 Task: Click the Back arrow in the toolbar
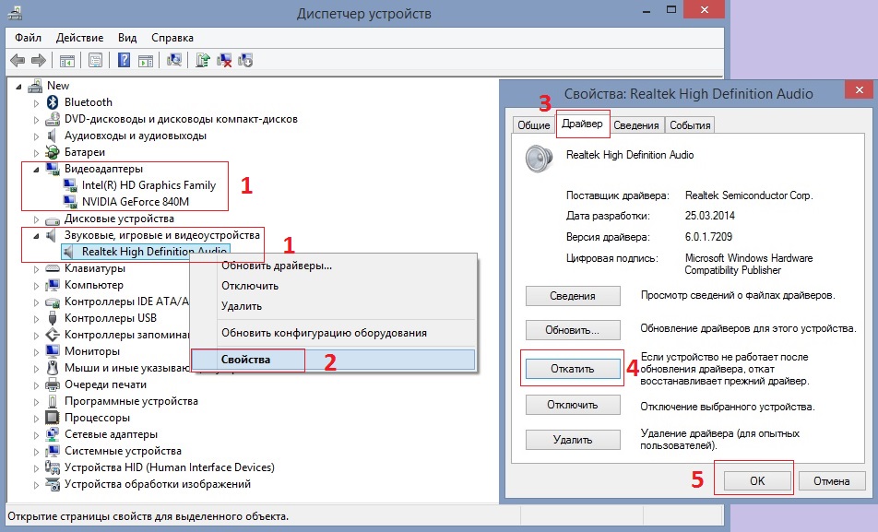pos(18,60)
